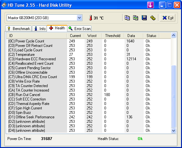Sort by the ID column header
The image size is (182, 148).
(36, 36)
